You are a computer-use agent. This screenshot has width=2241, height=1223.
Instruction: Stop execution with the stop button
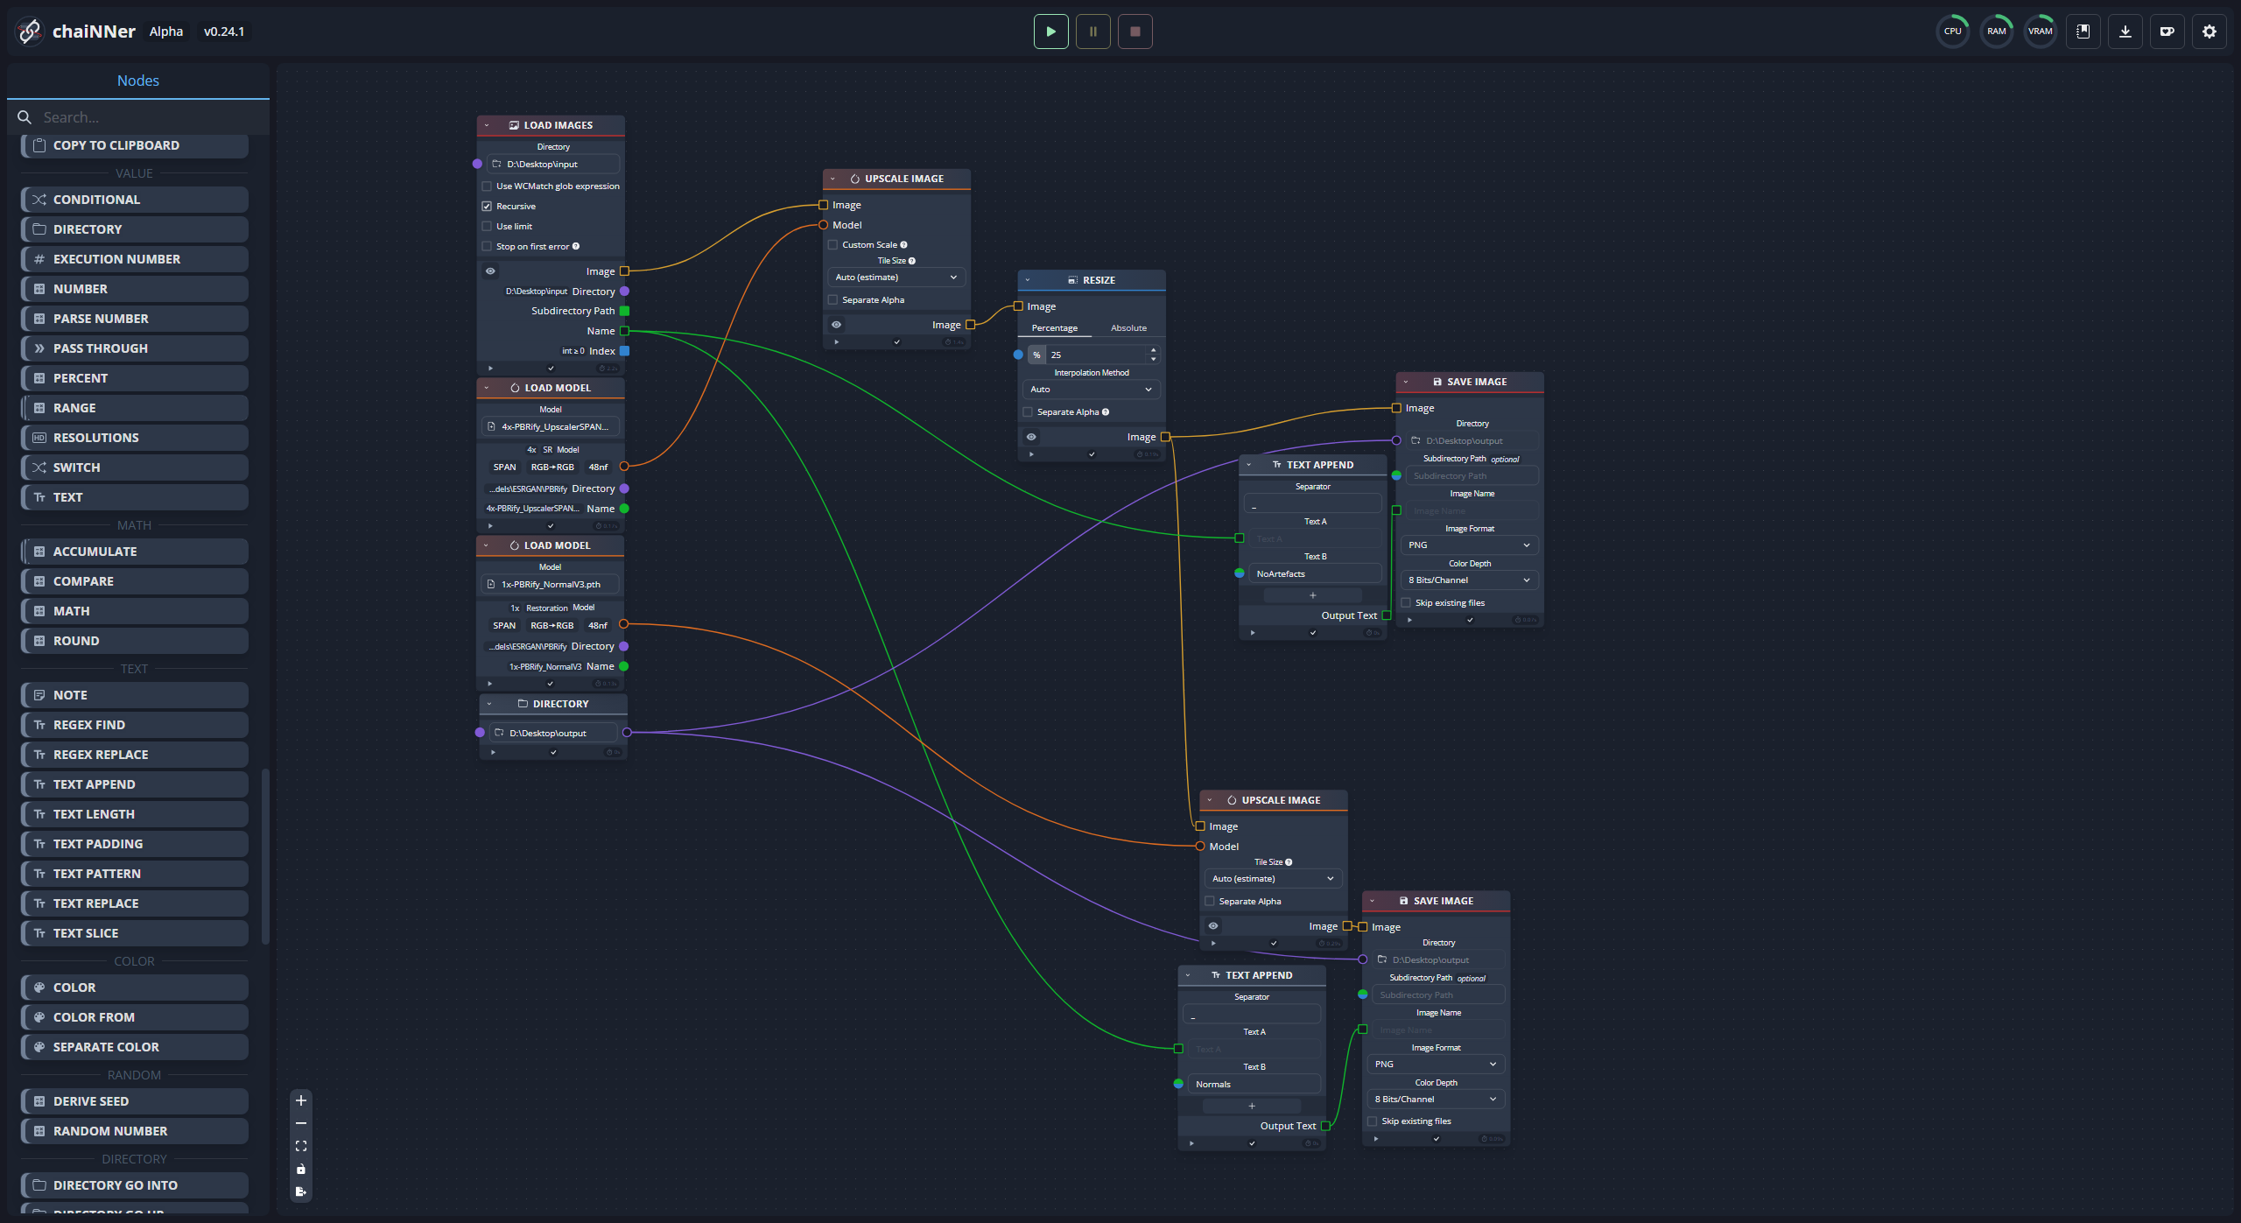pos(1135,32)
